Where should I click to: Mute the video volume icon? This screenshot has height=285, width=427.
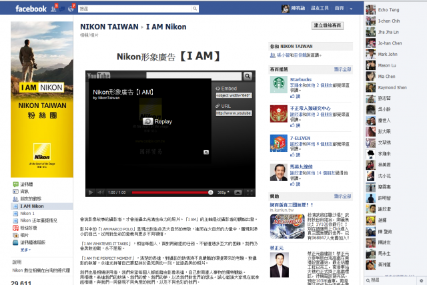tap(101, 192)
